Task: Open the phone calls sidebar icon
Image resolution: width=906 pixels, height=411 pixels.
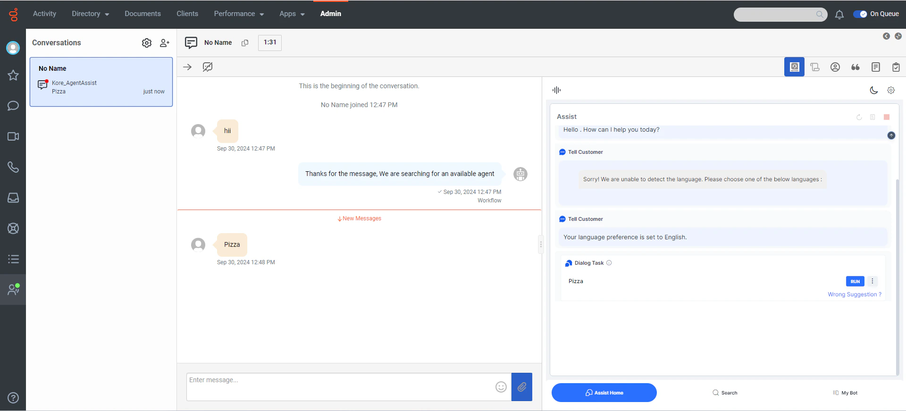Action: click(13, 167)
